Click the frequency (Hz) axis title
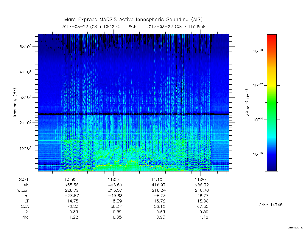 pyautogui.click(x=15, y=103)
